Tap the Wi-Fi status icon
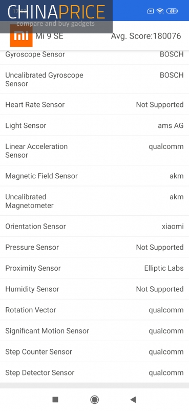Viewport: 189px width, 411px height. [160, 11]
